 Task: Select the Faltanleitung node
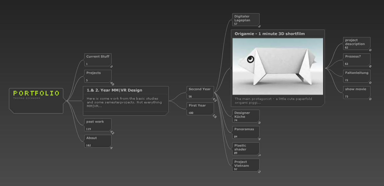coord(357,76)
